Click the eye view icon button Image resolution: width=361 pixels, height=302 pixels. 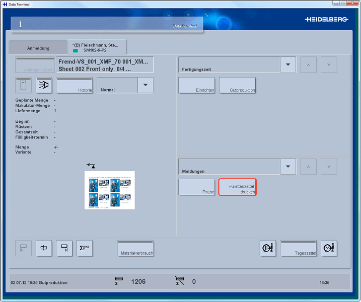tap(44, 85)
